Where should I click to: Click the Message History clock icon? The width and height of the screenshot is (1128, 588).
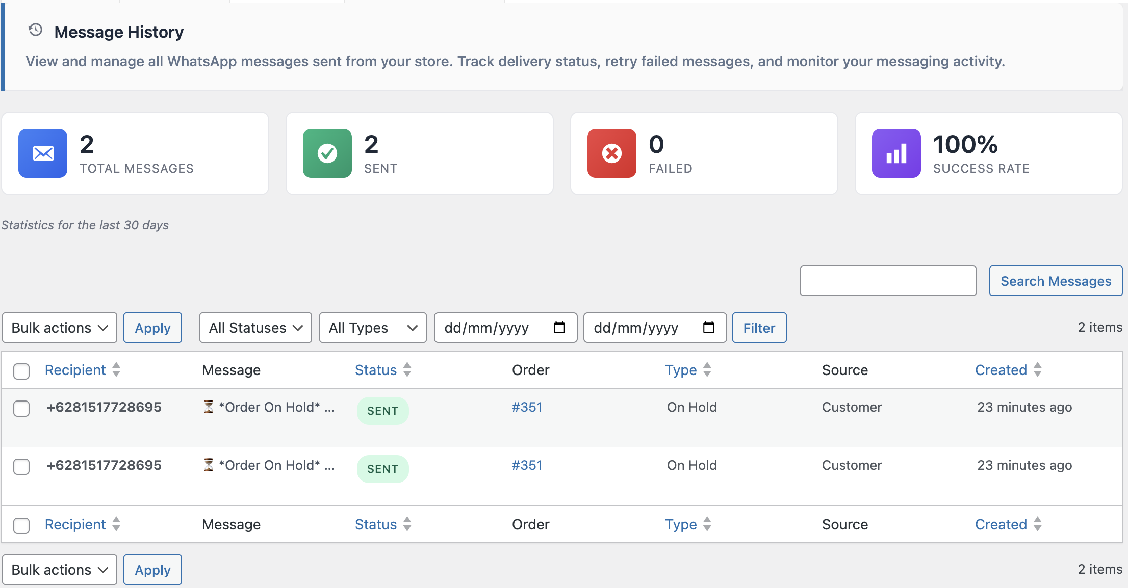pos(35,30)
